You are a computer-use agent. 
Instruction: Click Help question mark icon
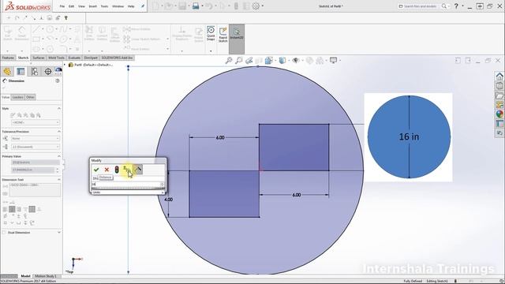coord(456,6)
